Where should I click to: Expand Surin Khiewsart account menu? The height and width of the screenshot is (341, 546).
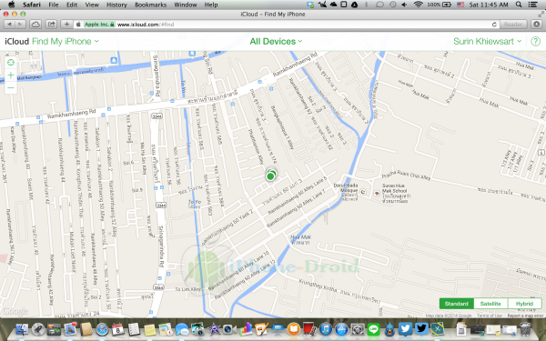(487, 42)
